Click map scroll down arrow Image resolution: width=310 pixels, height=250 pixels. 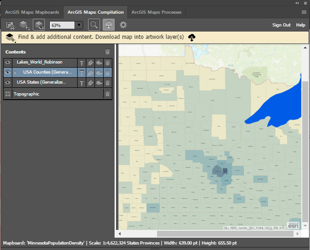tap(305, 226)
